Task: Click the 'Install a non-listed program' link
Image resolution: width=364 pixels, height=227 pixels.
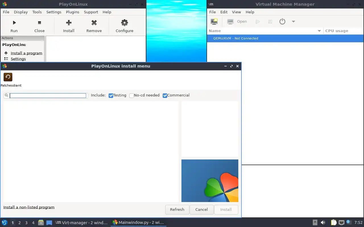Action: coord(29,207)
